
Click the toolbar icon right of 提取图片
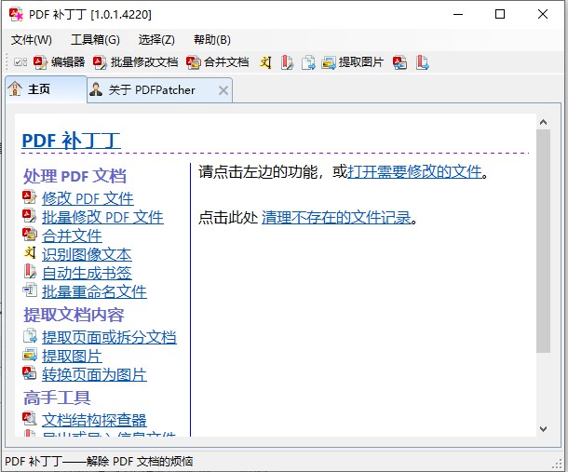click(400, 62)
